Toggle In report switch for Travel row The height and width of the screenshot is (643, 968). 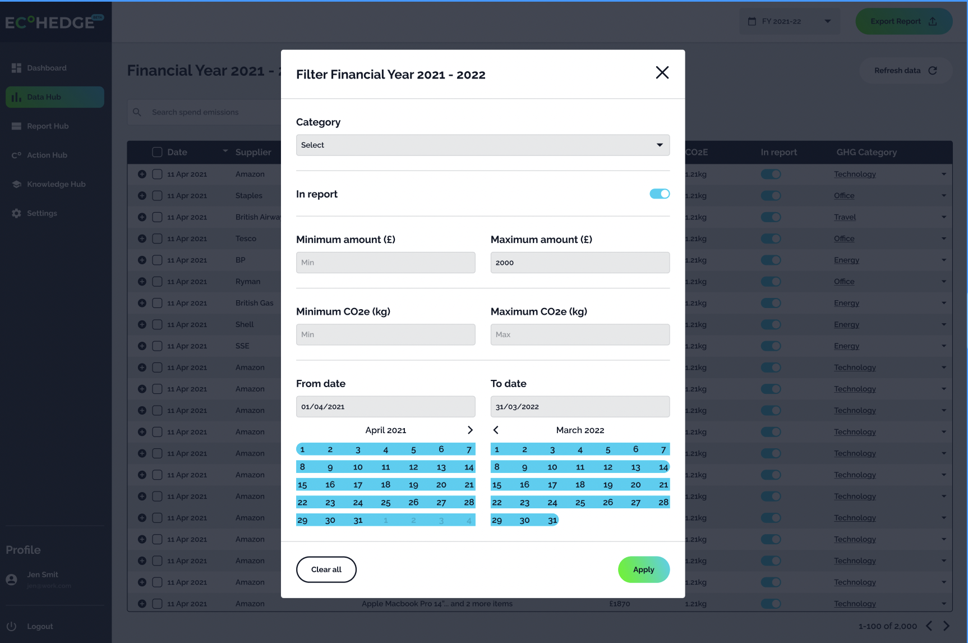tap(771, 217)
